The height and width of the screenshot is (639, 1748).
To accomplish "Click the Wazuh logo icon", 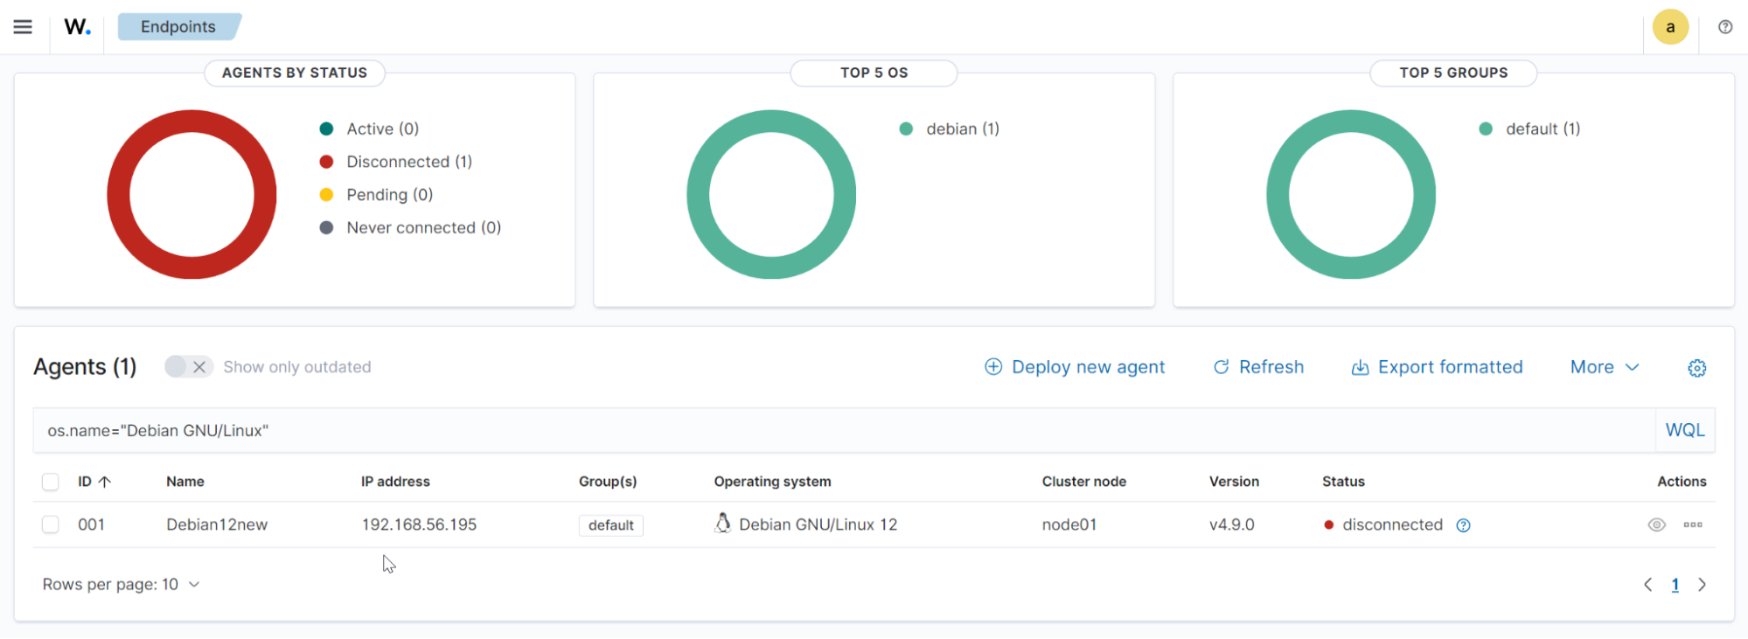I will tap(77, 27).
